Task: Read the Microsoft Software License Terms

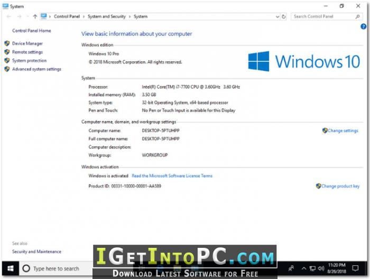Action: [x=172, y=176]
